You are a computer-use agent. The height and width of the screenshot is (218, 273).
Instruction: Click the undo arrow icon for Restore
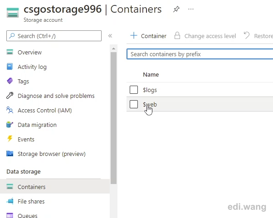coord(247,35)
